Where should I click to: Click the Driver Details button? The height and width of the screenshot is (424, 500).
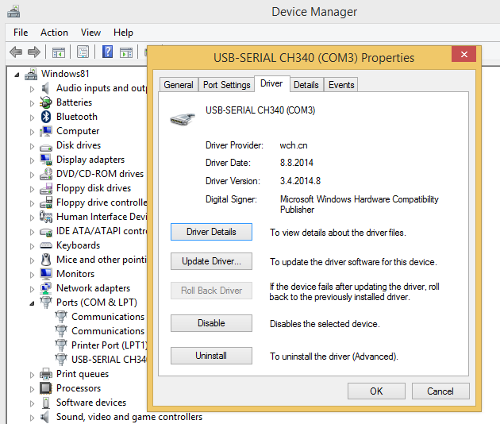coord(211,232)
